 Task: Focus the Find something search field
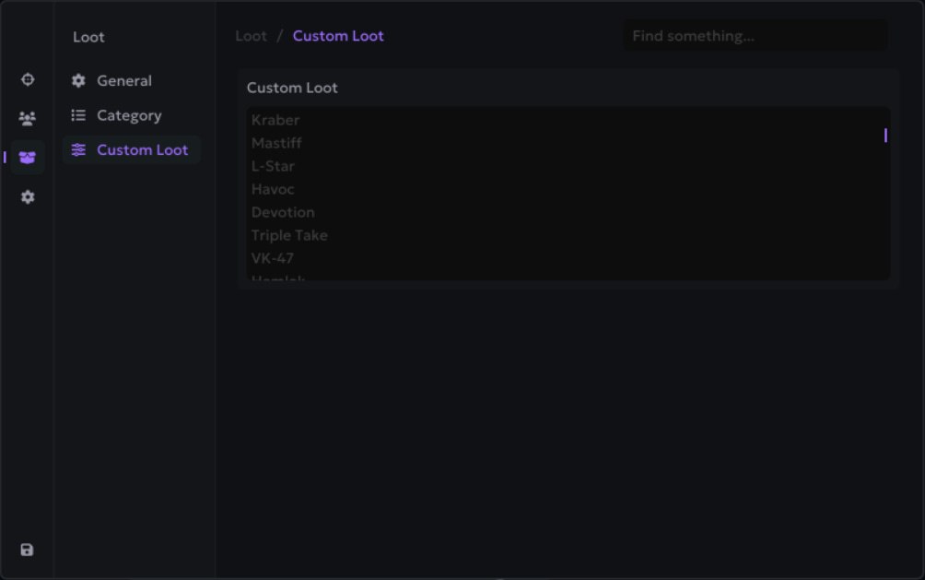click(x=755, y=36)
